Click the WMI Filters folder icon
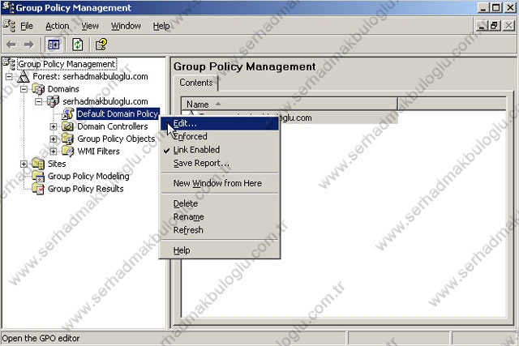This screenshot has width=519, height=346. (x=67, y=152)
